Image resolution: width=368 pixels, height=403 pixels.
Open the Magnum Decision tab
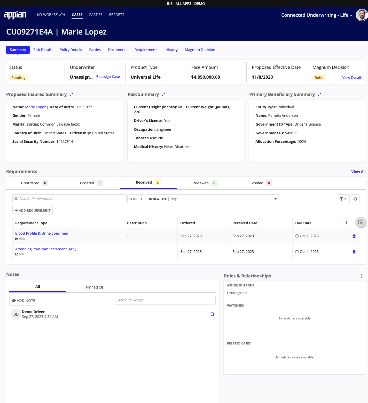(200, 50)
